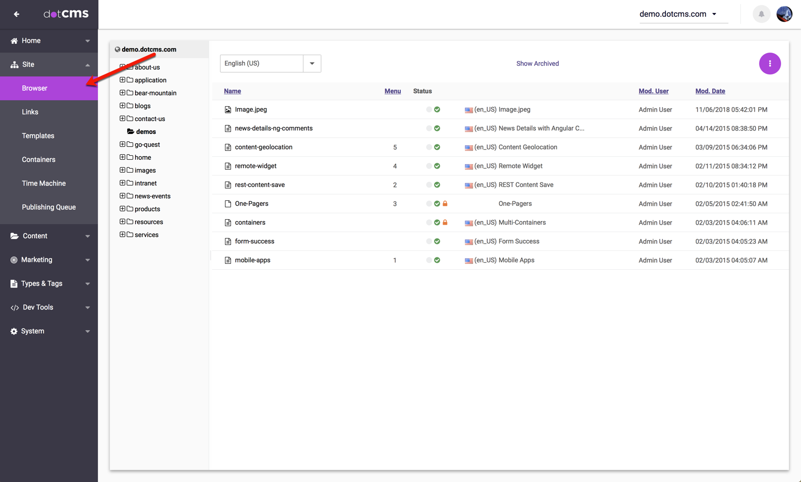Click the lock icon on One-Pagers row
801x482 pixels.
tap(445, 204)
